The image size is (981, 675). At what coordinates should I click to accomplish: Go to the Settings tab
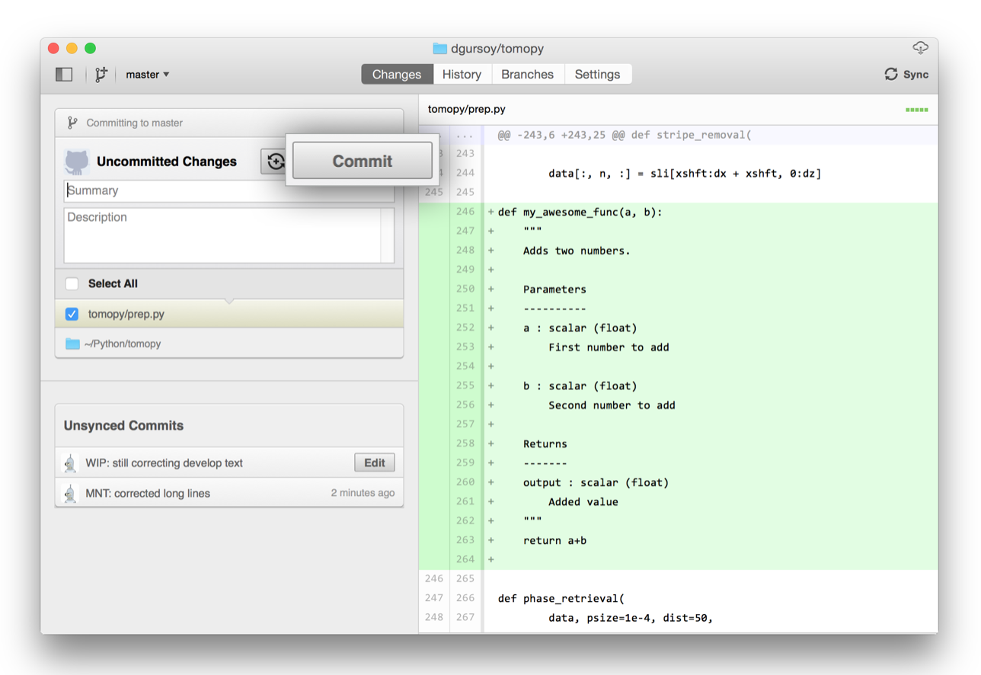point(597,74)
